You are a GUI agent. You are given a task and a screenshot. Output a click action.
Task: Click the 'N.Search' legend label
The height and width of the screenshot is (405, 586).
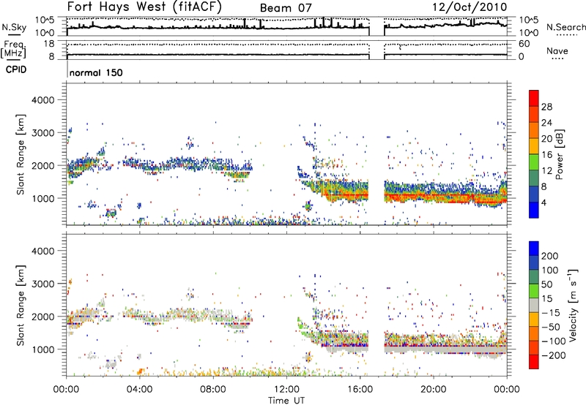click(565, 27)
